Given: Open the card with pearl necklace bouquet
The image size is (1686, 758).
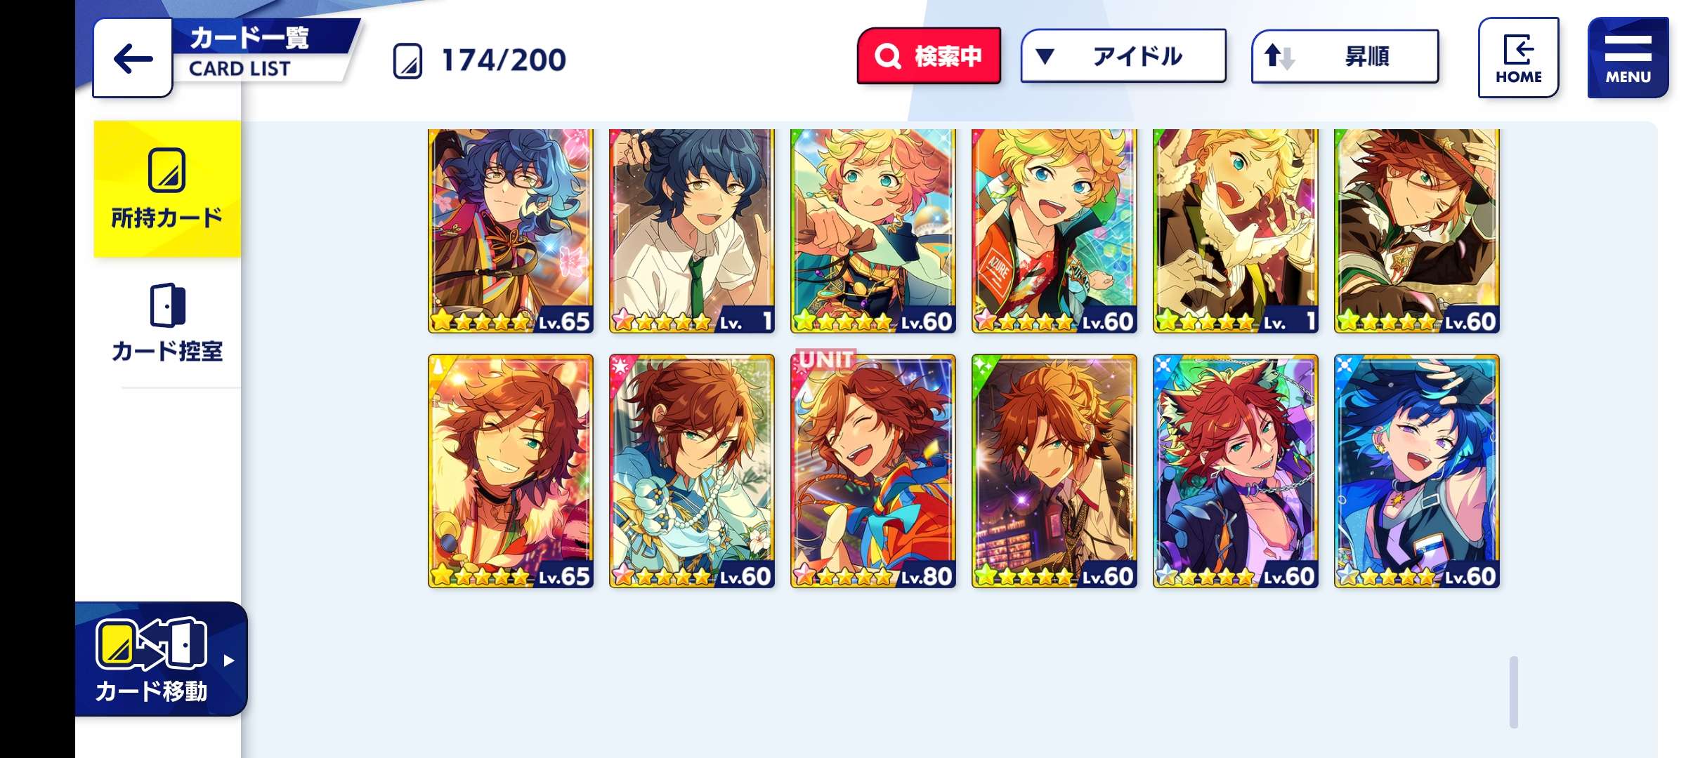Looking at the screenshot, I should 692,471.
